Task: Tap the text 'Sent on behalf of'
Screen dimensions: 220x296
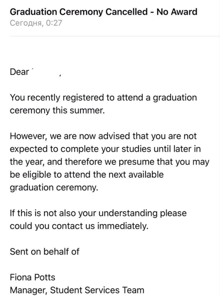Action: (x=44, y=252)
